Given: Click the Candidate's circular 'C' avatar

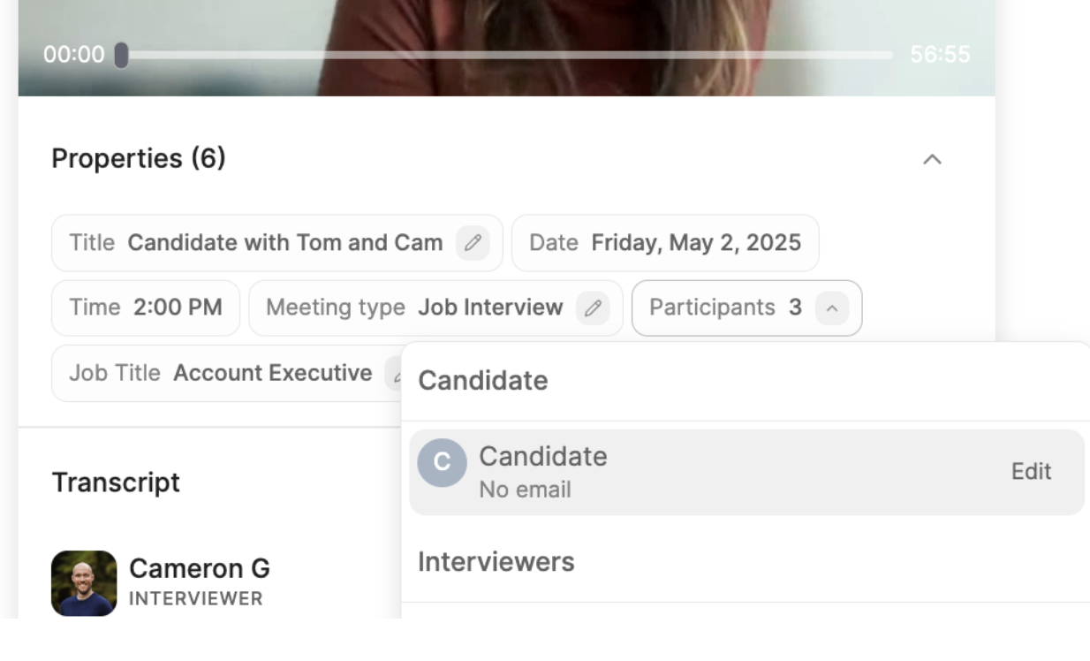Looking at the screenshot, I should (x=442, y=462).
